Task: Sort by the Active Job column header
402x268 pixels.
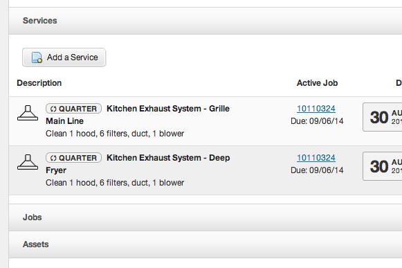Action: [x=317, y=83]
